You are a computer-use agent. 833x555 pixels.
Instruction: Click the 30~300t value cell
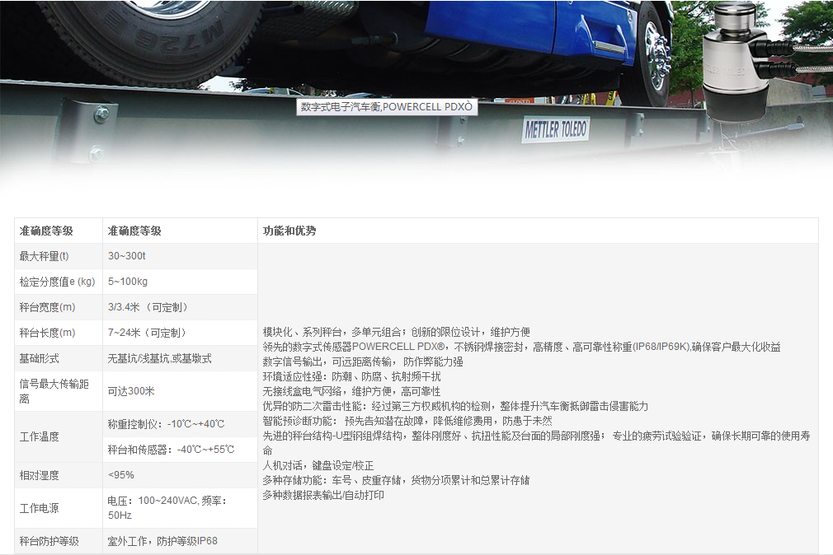coord(127,256)
